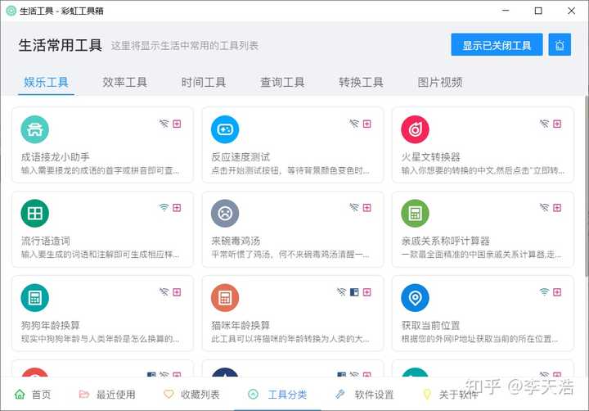Click the offline Wi-Fi icon on 火星文转换器
The width and height of the screenshot is (589, 411).
[x=544, y=124]
